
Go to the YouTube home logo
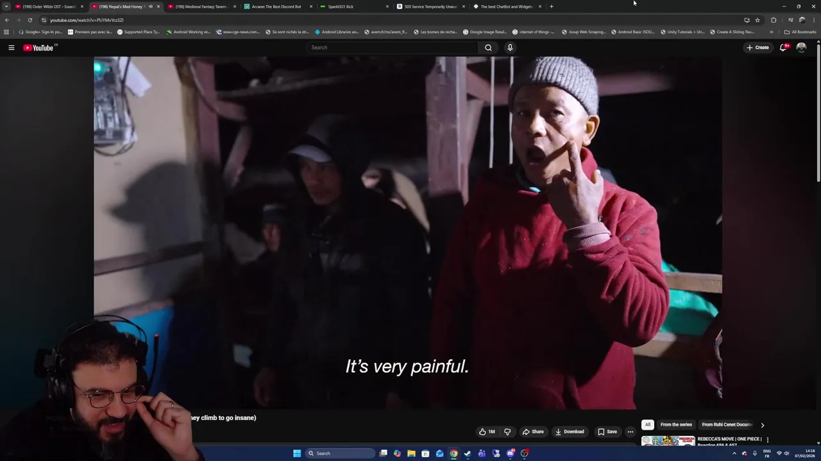(x=38, y=47)
